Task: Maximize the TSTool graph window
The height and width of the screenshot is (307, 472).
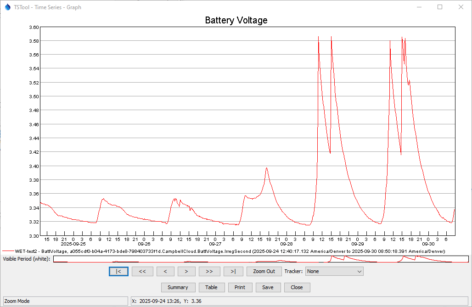Action: (440, 7)
